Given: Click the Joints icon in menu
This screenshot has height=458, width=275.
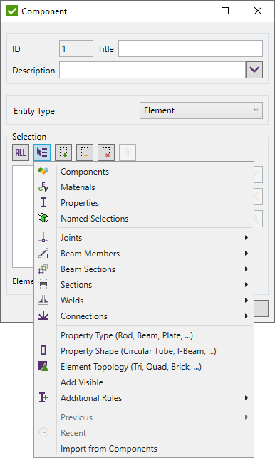Looking at the screenshot, I should 43,237.
